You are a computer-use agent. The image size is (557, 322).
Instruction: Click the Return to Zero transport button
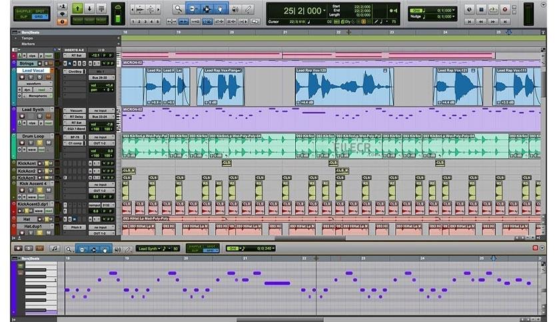coord(470,22)
